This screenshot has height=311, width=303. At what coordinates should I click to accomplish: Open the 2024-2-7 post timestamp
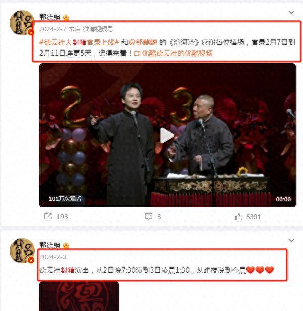pyautogui.click(x=53, y=29)
